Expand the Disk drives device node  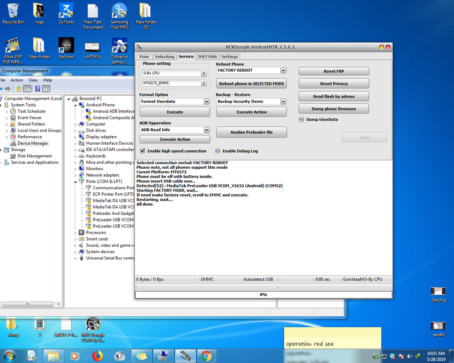click(75, 131)
